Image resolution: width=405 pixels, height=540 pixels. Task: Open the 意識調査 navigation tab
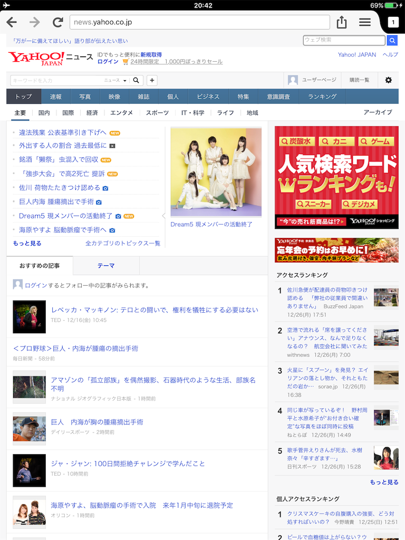[x=278, y=97]
